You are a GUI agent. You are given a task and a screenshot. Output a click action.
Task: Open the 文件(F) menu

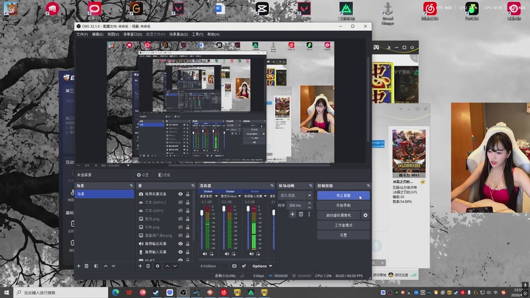tap(81, 34)
